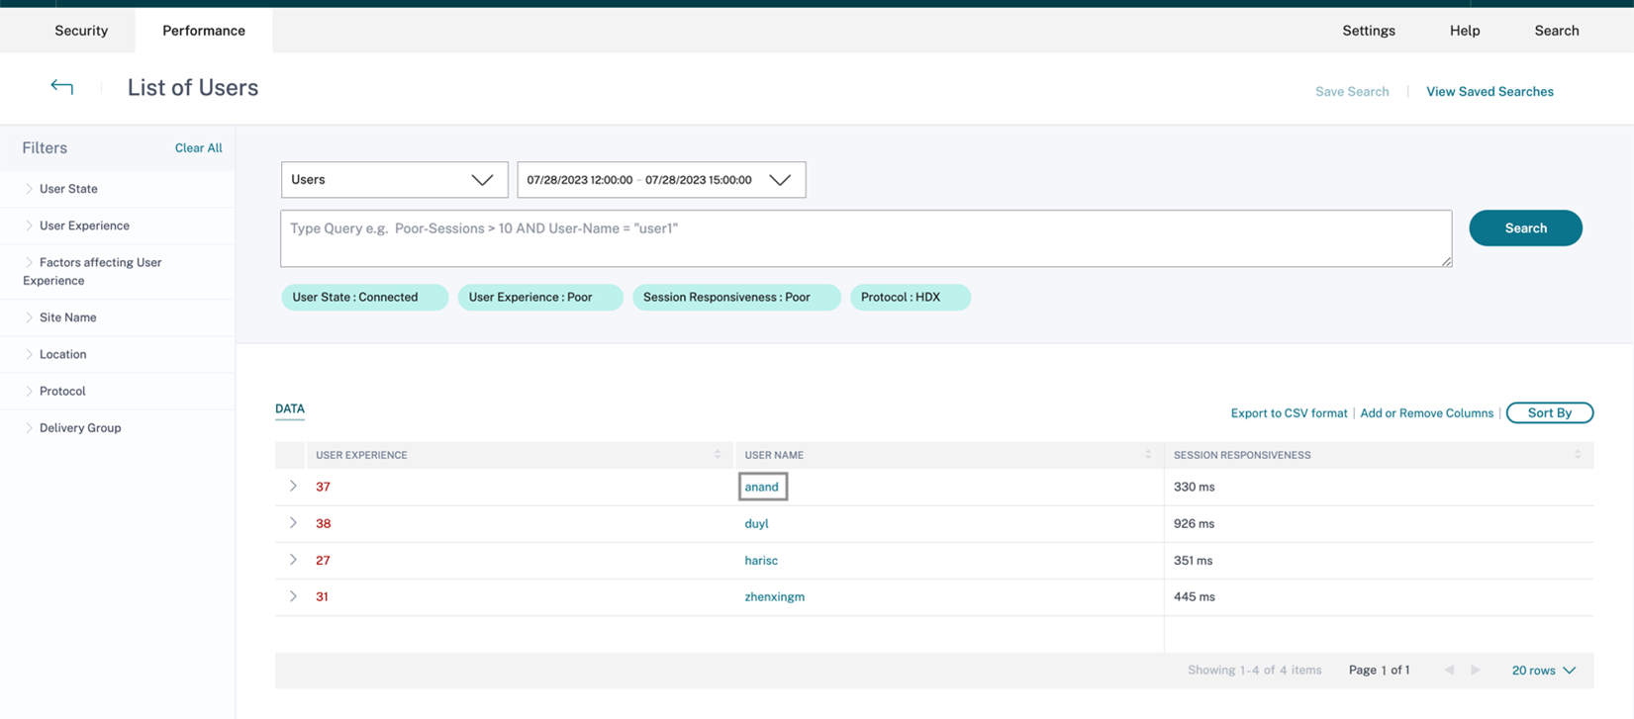Screen dimensions: 1634x719
Task: Click the back arrow icon
Action: pyautogui.click(x=61, y=87)
